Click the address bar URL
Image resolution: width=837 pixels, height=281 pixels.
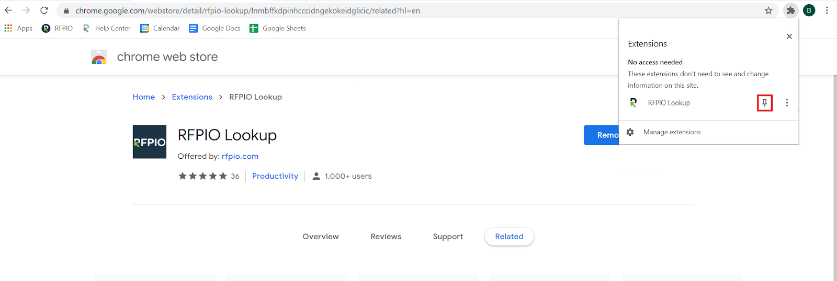[x=247, y=10]
